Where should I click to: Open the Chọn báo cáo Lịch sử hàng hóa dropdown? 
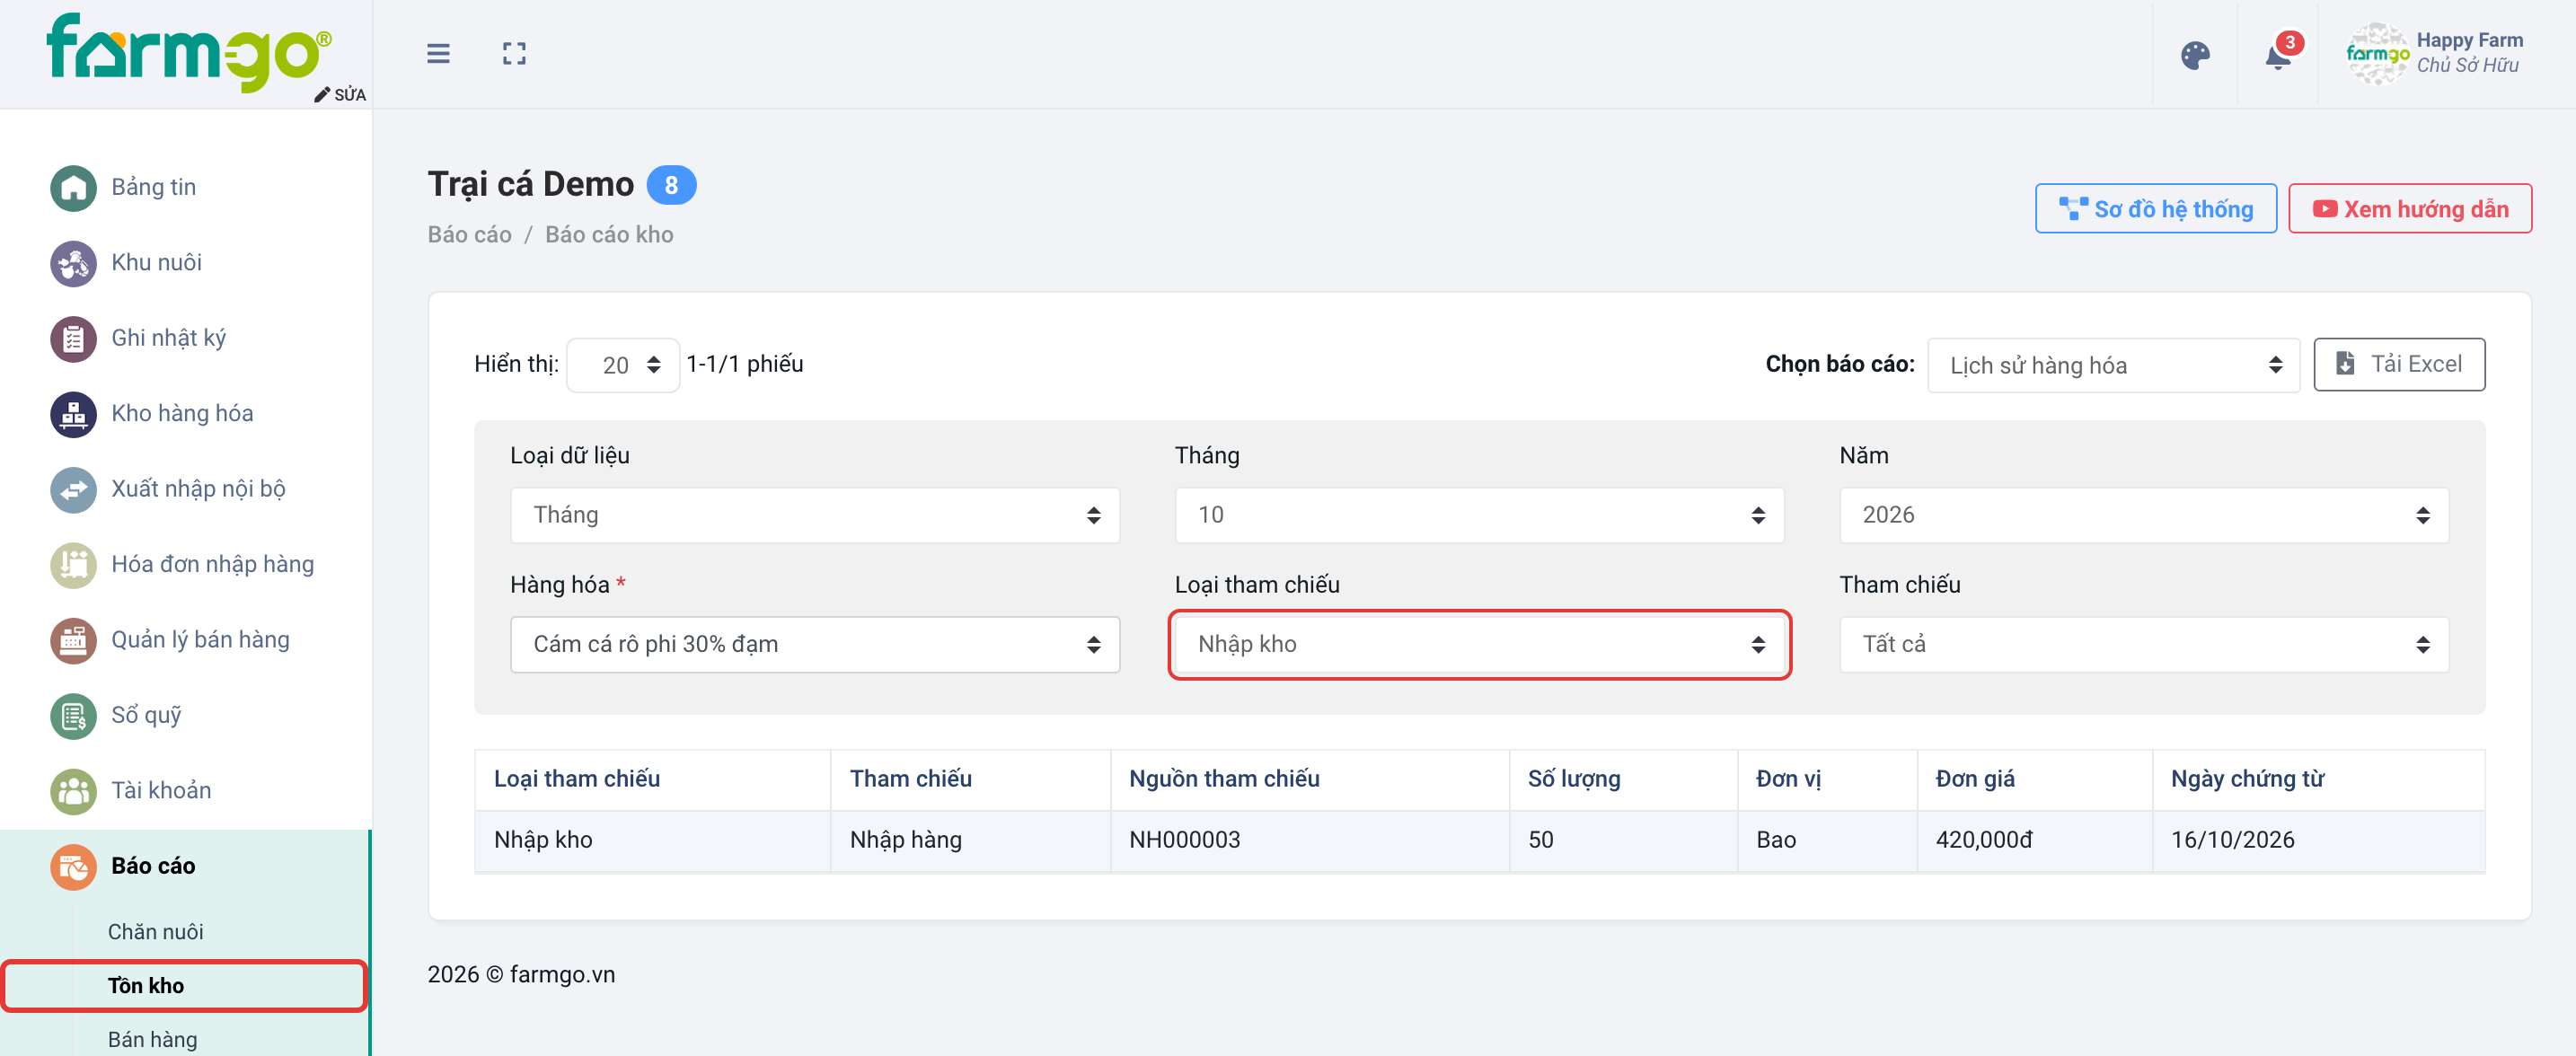tap(2113, 365)
